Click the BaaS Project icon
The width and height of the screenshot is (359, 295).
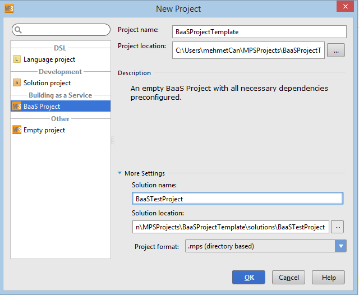click(x=17, y=107)
